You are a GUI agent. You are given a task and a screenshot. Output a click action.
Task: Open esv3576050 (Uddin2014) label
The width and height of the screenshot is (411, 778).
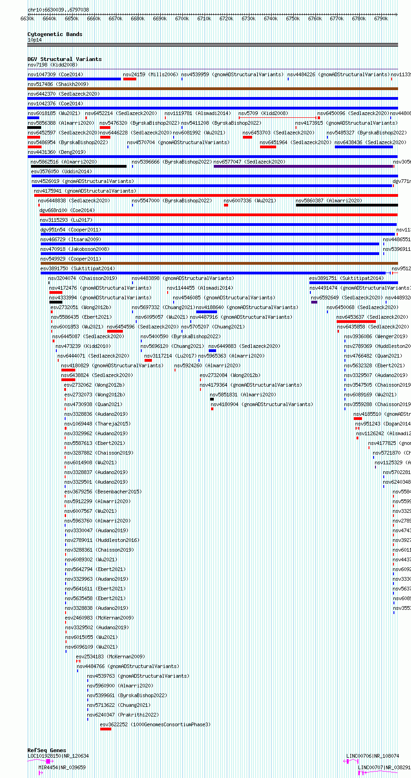pos(61,171)
